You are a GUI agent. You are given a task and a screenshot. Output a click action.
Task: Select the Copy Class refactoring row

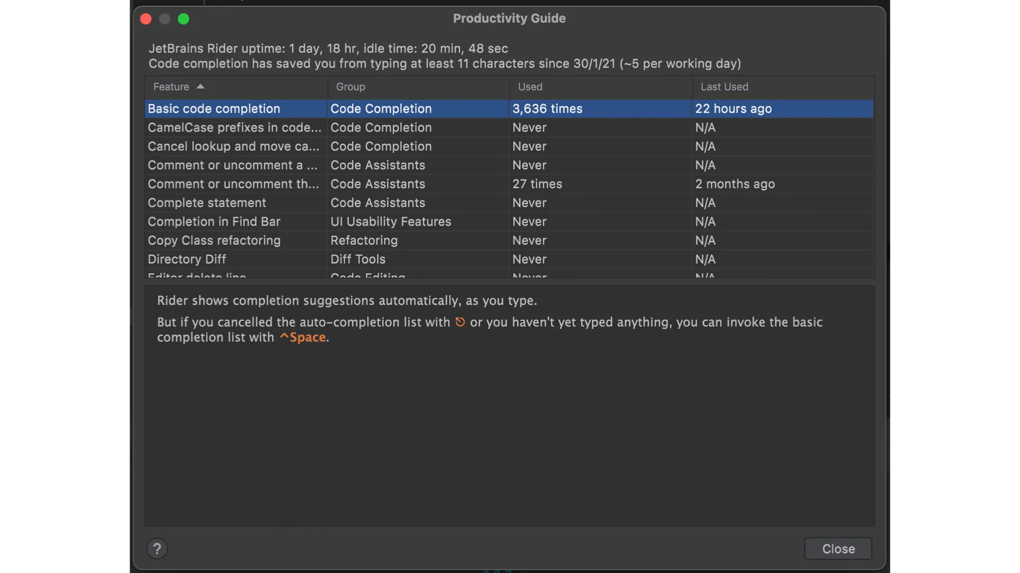pyautogui.click(x=234, y=241)
